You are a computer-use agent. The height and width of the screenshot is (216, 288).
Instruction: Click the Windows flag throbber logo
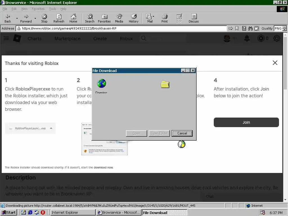coord(282,9)
